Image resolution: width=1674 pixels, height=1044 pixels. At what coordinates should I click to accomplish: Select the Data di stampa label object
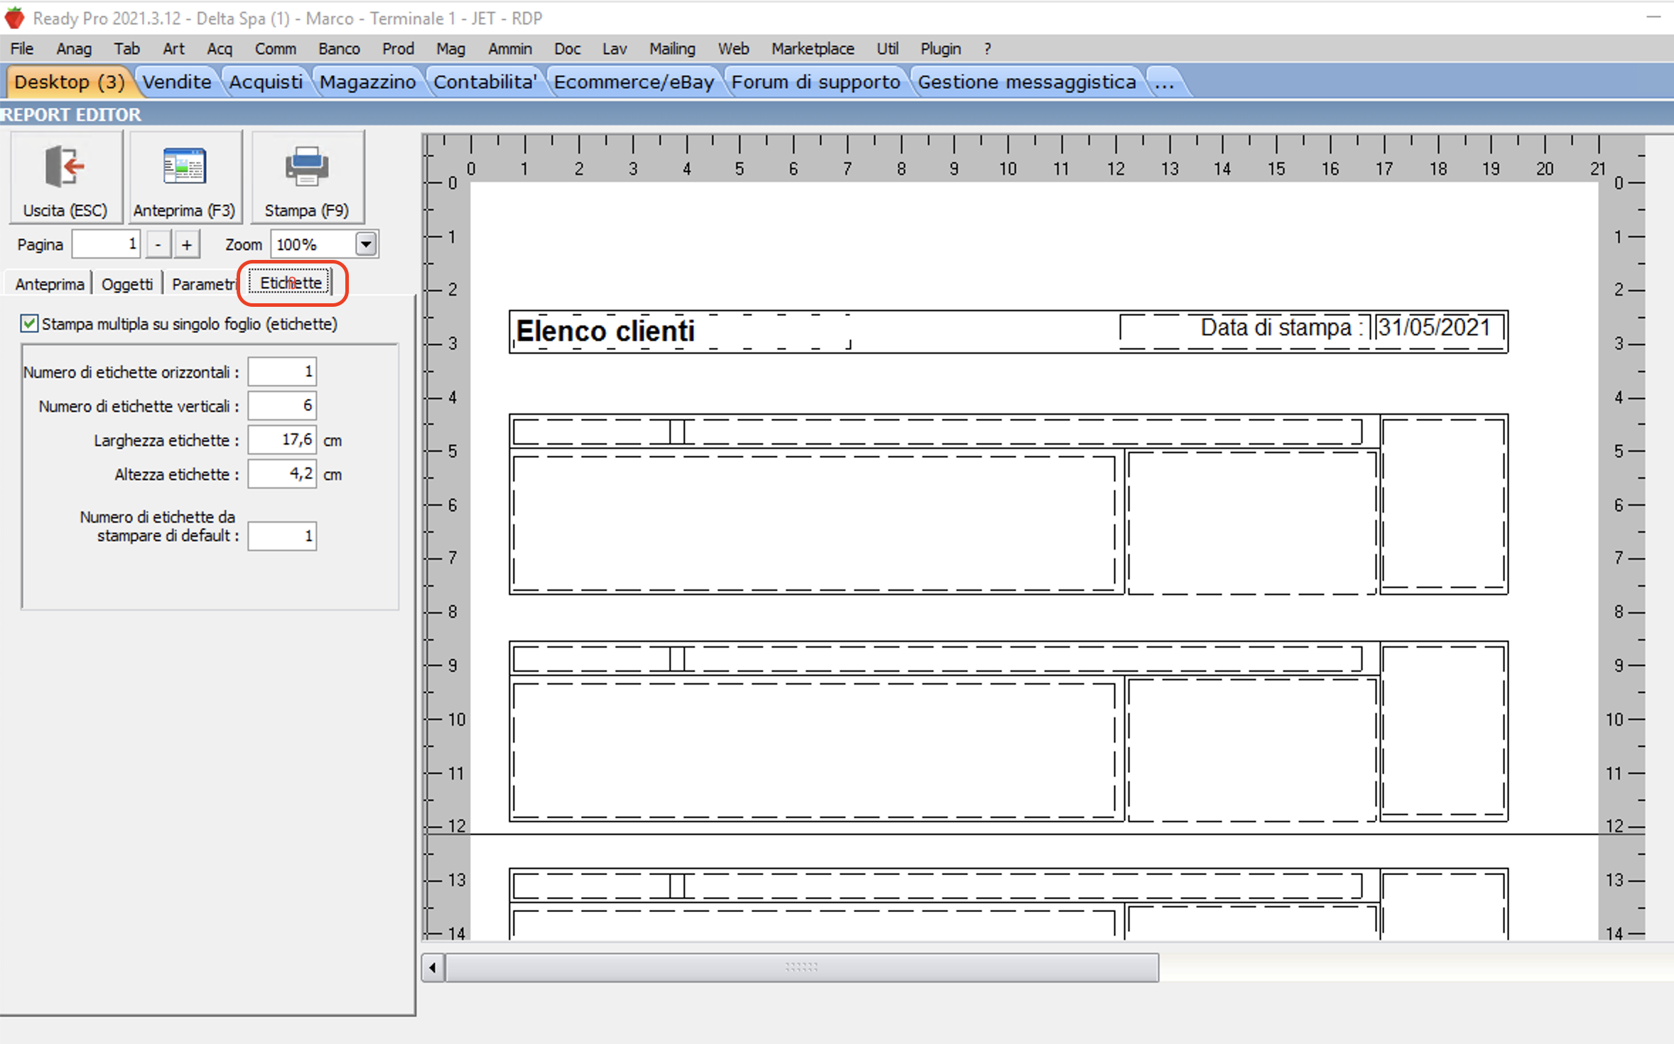point(1245,331)
